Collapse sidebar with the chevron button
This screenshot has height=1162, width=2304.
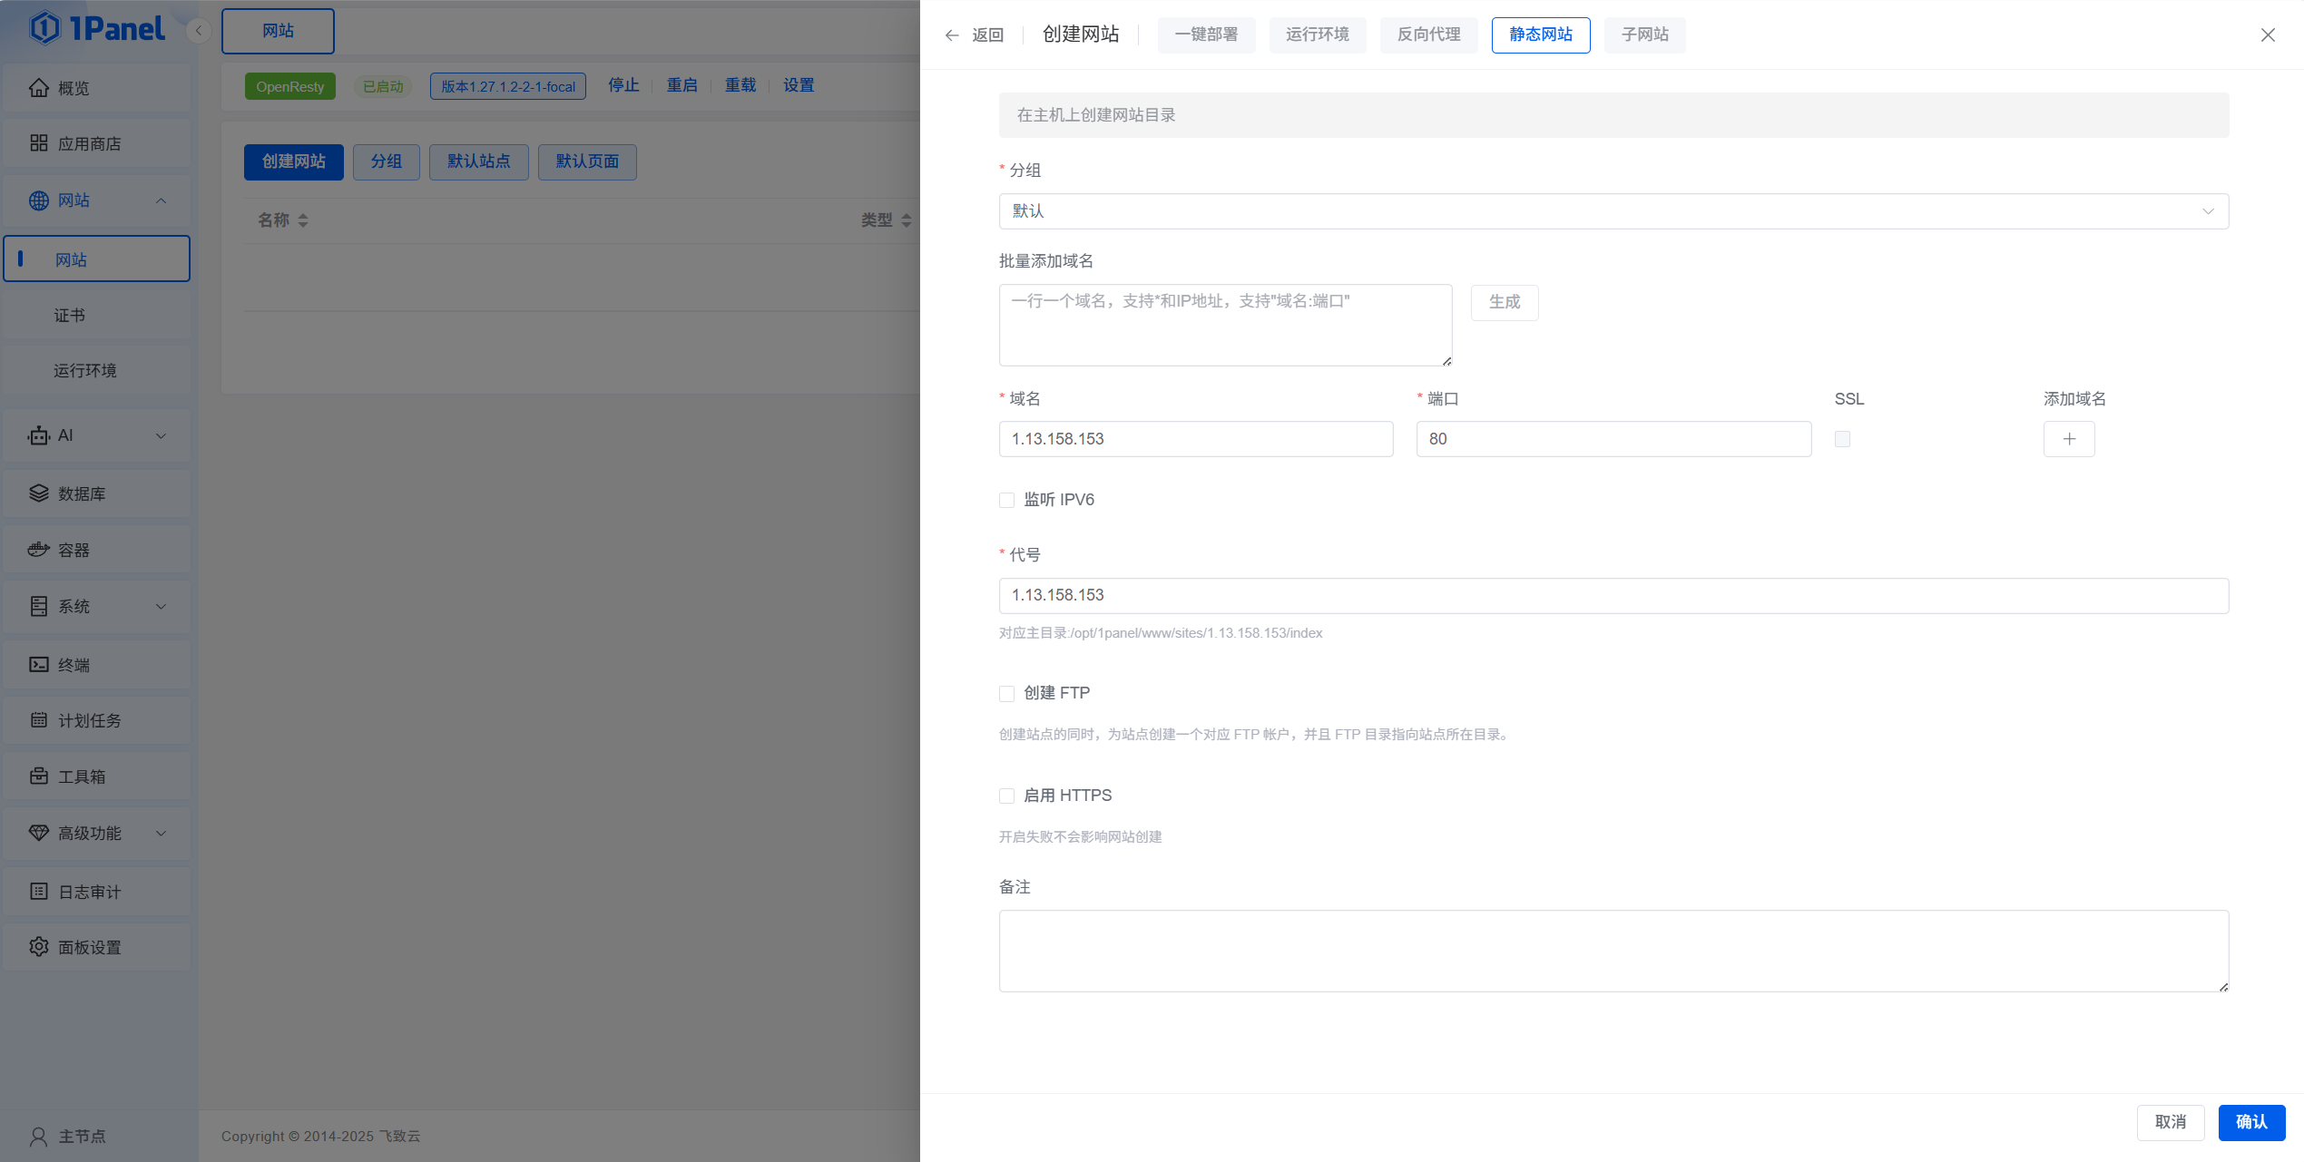pyautogui.click(x=198, y=31)
